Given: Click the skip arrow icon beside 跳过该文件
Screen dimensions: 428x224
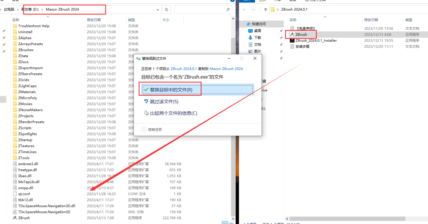Looking at the screenshot, I should click(x=146, y=101).
